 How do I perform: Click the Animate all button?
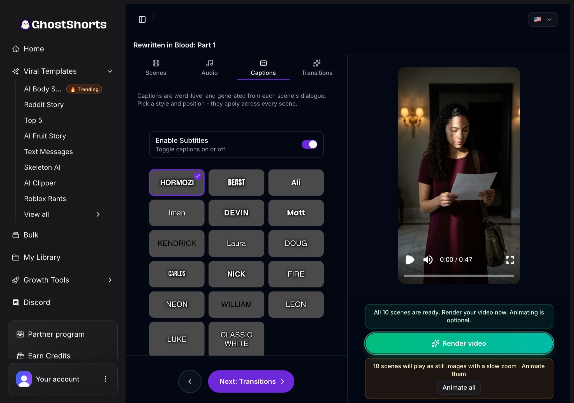459,388
